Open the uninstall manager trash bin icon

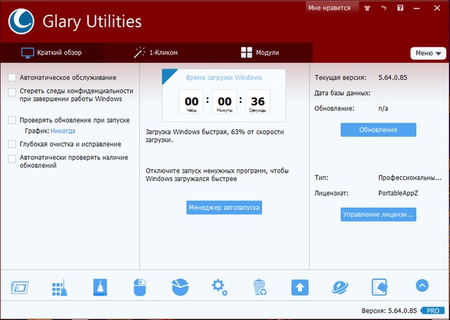point(259,287)
